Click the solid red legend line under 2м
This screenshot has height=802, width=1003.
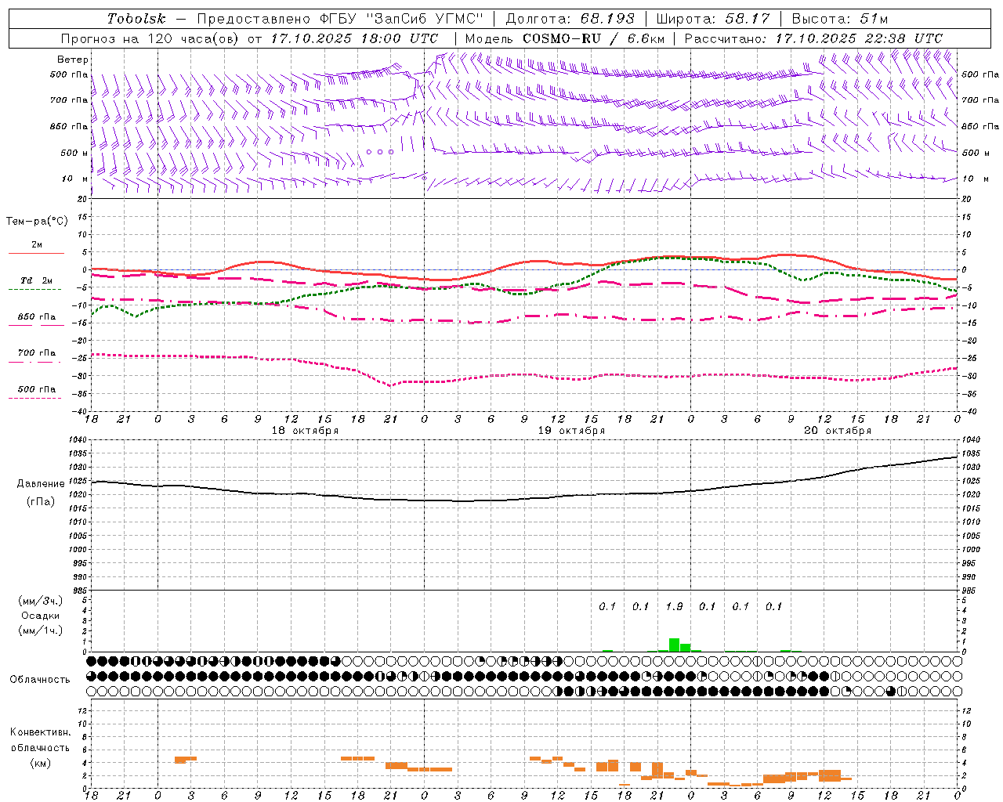(x=36, y=253)
